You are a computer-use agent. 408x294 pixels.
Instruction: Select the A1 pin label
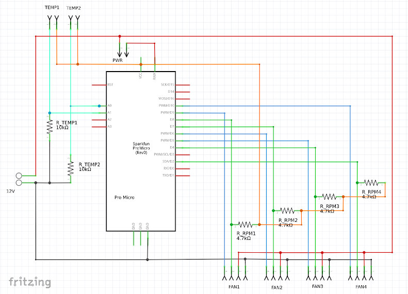[109, 113]
